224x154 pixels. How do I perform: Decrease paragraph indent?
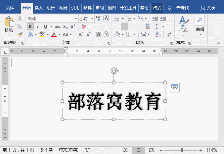(155, 19)
